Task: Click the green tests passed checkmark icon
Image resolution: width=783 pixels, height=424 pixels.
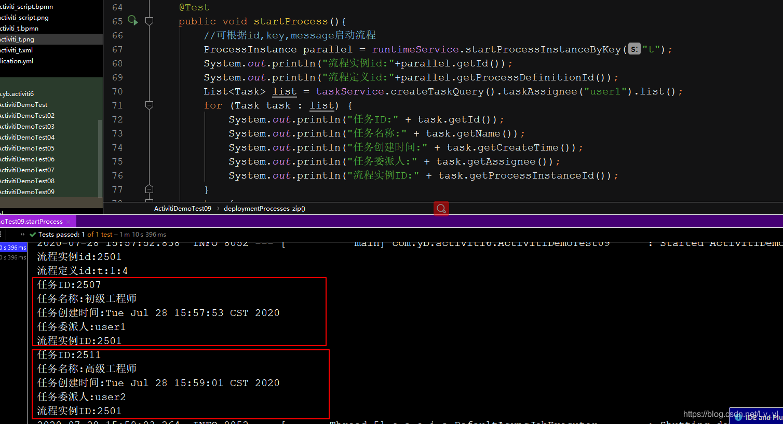Action: coord(33,235)
